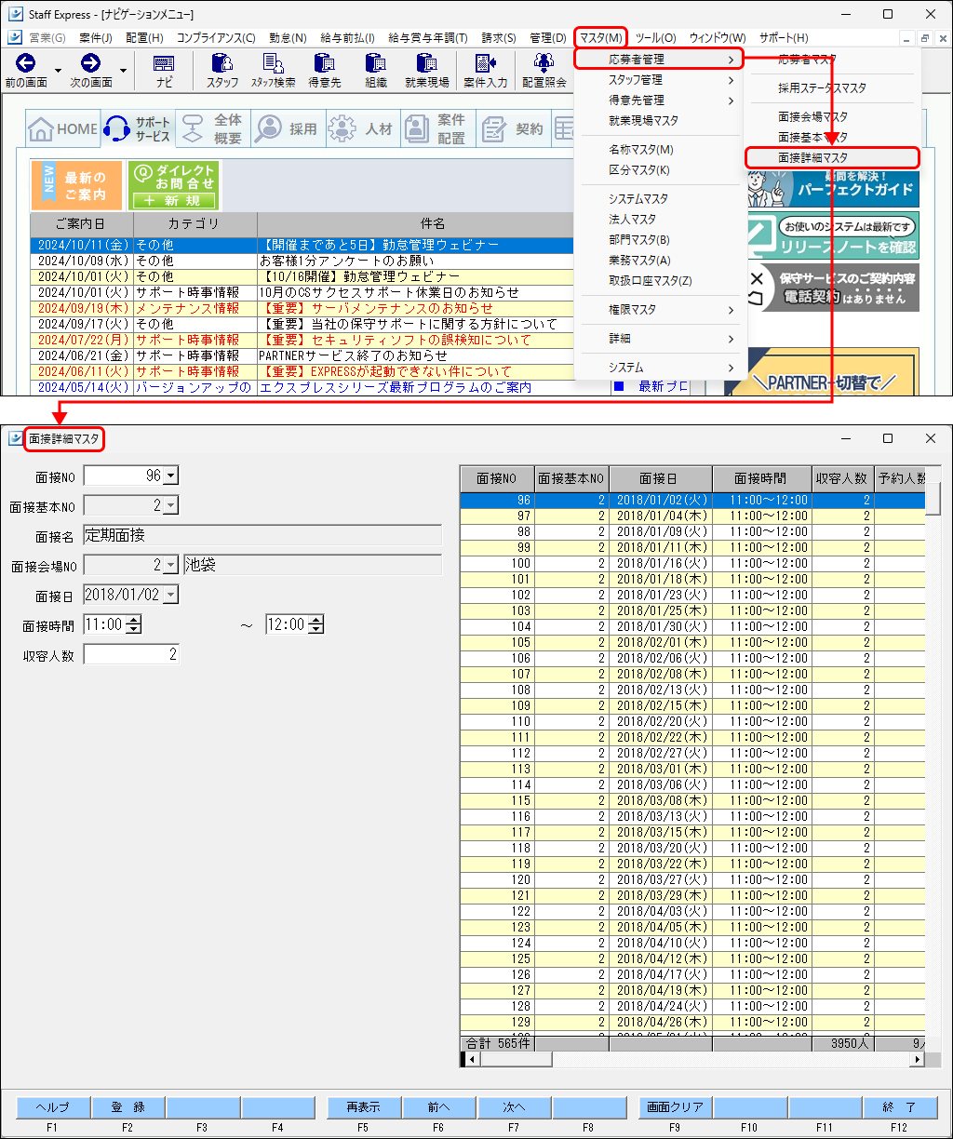Image resolution: width=953 pixels, height=1139 pixels.
Task: Open the スタッフ toolbar icon
Action: (x=222, y=70)
